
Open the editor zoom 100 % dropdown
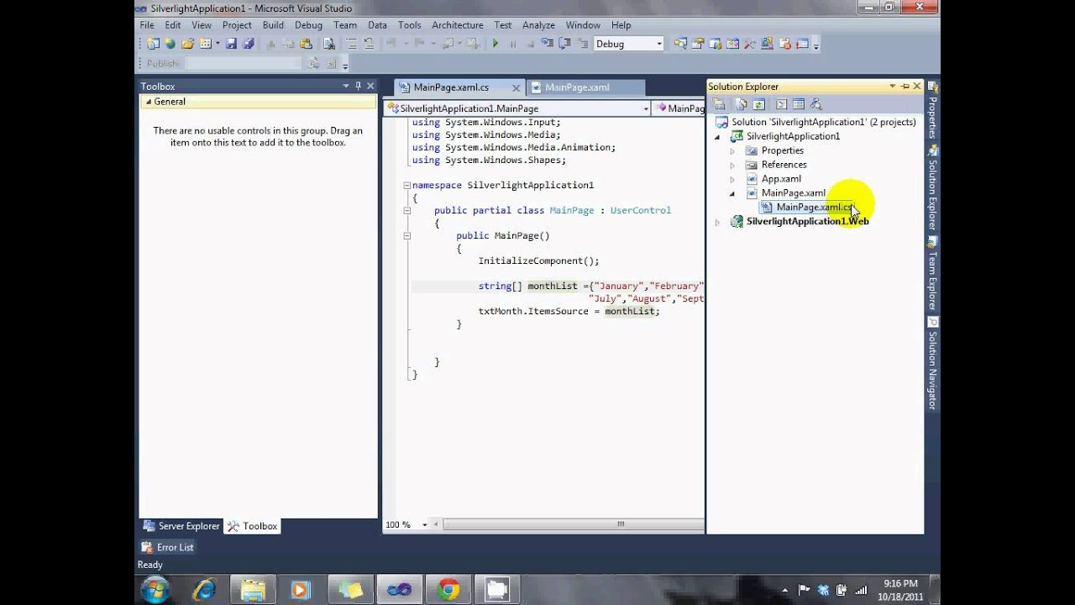click(424, 524)
